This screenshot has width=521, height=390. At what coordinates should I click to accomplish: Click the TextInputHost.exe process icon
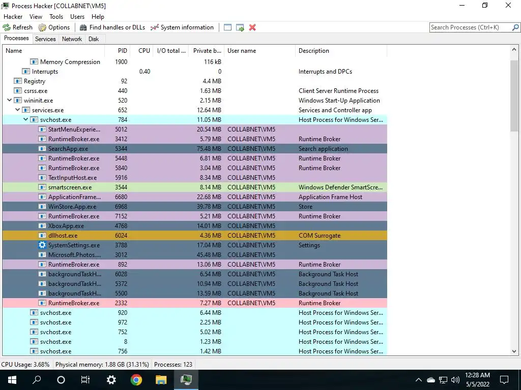[42, 177]
